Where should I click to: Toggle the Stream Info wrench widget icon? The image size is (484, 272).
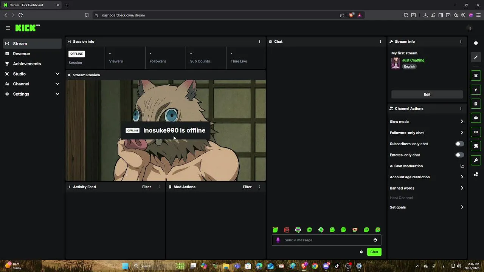point(476,160)
